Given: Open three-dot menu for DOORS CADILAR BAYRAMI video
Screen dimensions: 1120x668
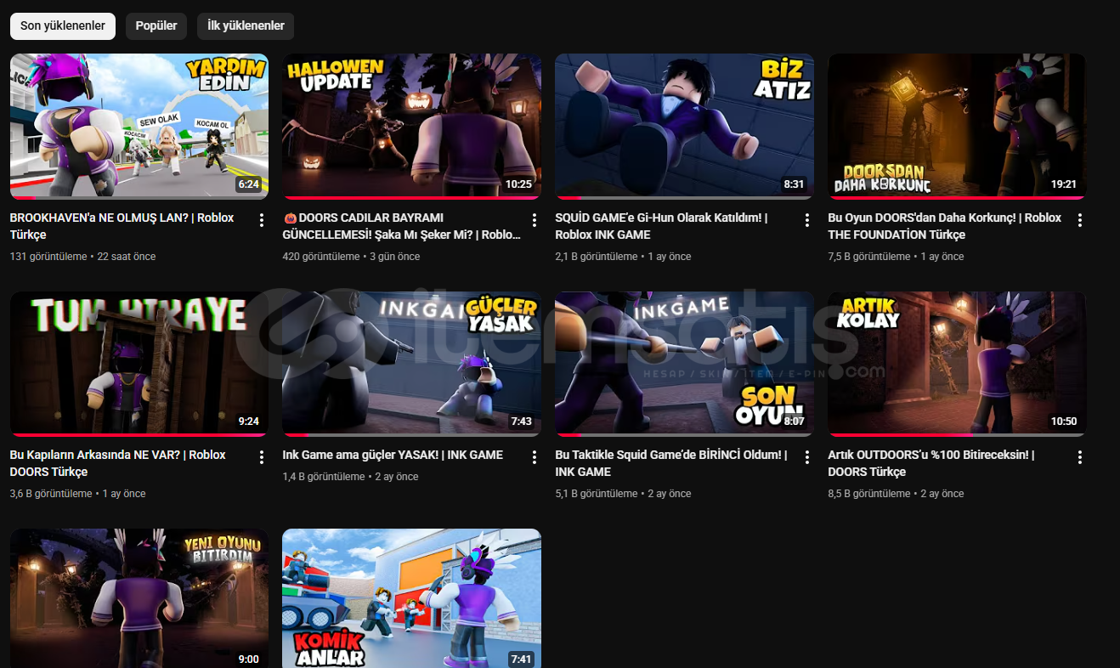Looking at the screenshot, I should click(x=535, y=220).
